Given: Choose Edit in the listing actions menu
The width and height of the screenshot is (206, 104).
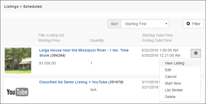Looking at the screenshot, I should (x=168, y=70).
